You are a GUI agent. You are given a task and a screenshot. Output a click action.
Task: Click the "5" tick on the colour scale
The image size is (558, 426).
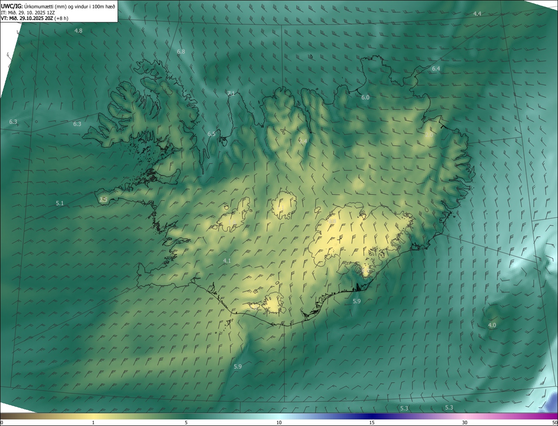(x=186, y=423)
